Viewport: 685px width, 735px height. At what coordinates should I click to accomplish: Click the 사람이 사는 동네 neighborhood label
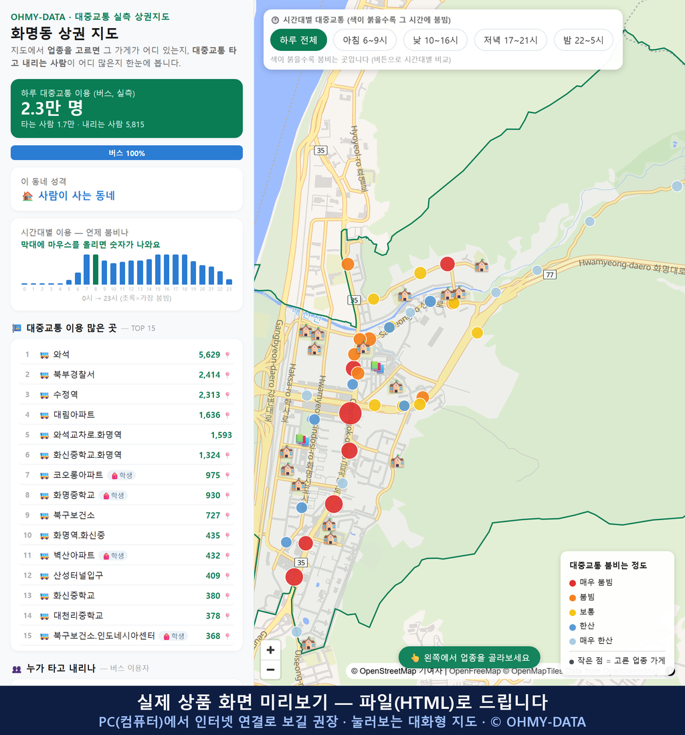tap(76, 196)
